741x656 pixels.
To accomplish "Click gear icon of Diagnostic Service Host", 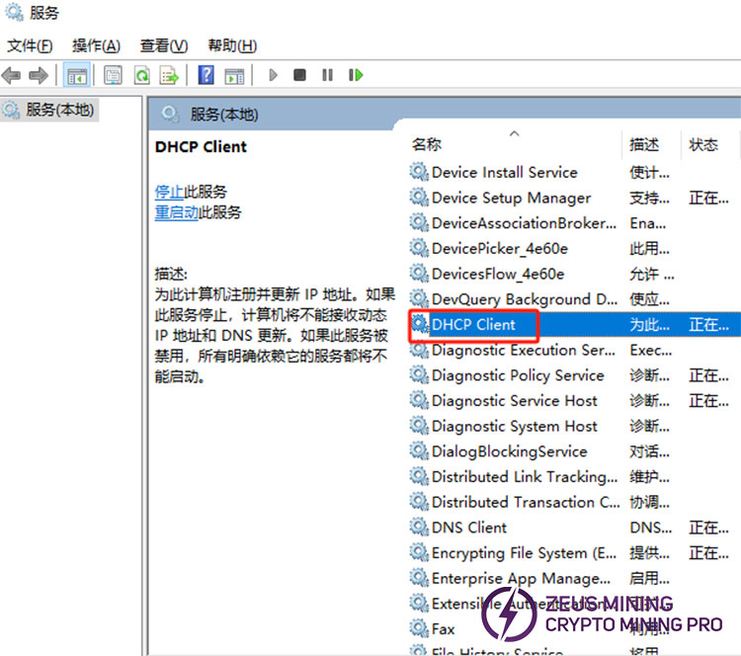I will (x=419, y=400).
